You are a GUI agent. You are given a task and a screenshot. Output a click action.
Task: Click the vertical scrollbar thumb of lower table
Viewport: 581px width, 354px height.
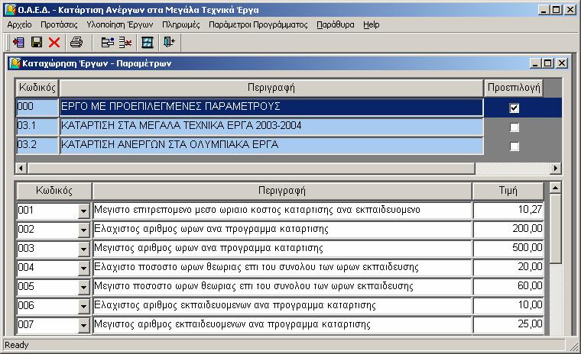point(556,229)
